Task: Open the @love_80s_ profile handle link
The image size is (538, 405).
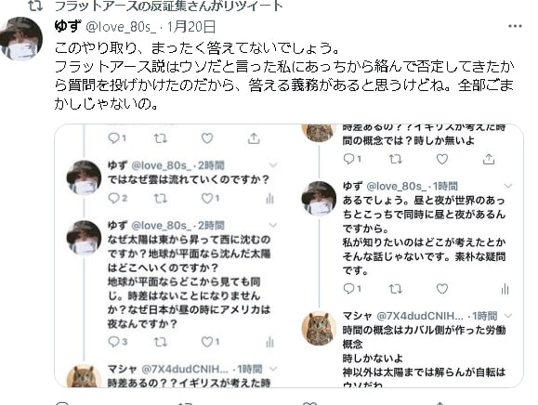Action: click(x=121, y=27)
